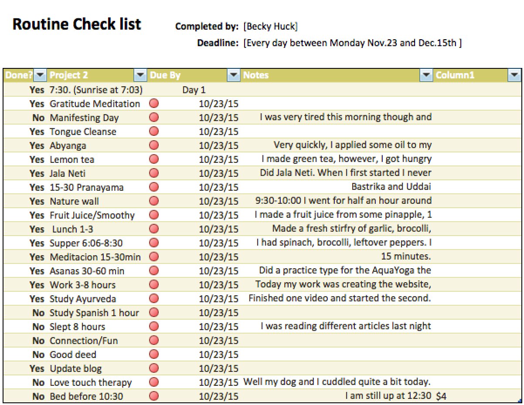Click the red circle beside Asanas 30-60 min
The width and height of the screenshot is (524, 405).
[153, 271]
